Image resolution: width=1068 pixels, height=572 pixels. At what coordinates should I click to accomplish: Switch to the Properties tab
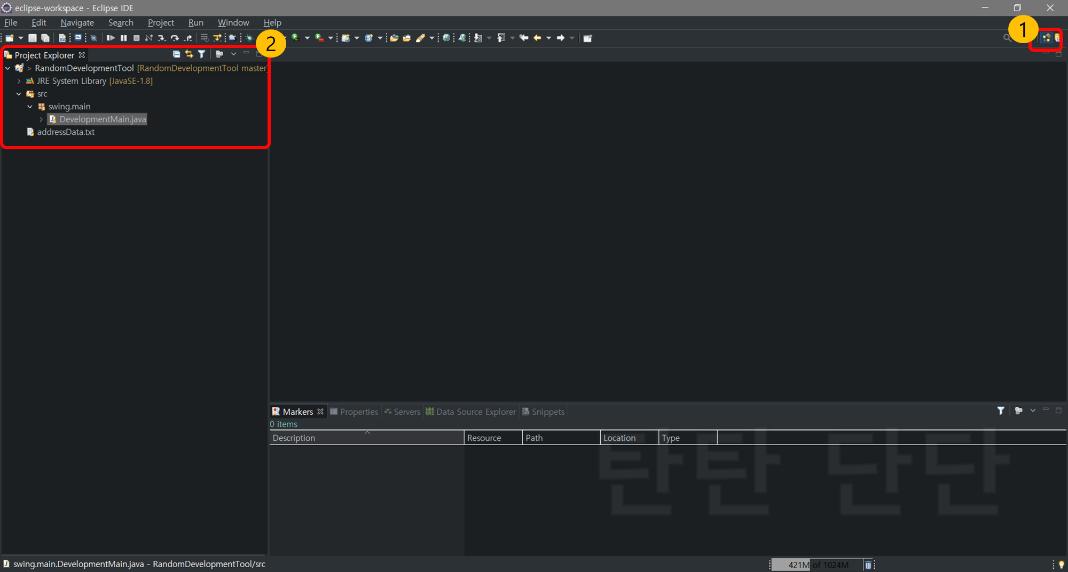[354, 412]
